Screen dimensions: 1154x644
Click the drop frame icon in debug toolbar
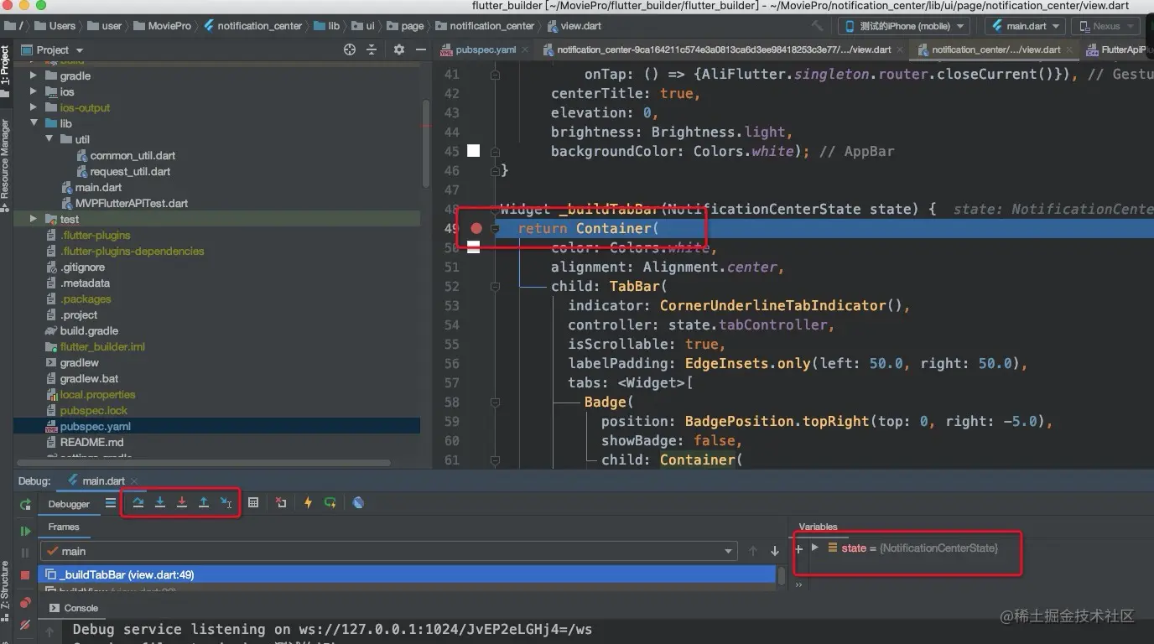pos(281,503)
